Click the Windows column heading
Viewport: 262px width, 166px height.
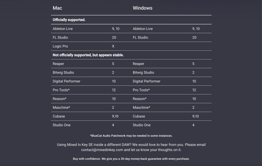coord(143,8)
